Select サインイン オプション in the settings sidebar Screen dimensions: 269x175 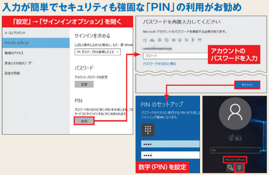[36, 43]
